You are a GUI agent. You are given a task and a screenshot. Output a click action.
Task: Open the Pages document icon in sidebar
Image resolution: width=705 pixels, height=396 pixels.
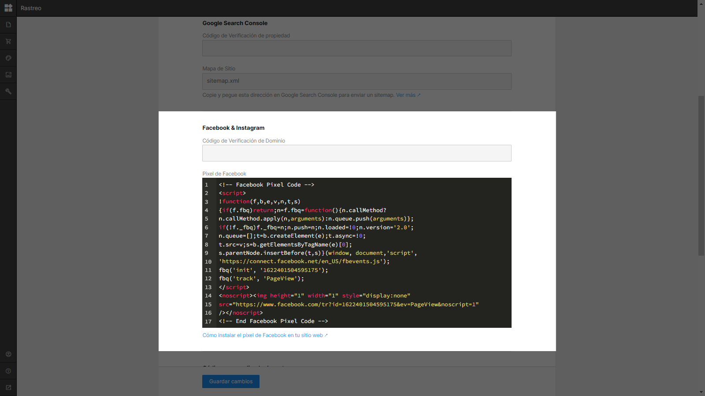pos(8,25)
